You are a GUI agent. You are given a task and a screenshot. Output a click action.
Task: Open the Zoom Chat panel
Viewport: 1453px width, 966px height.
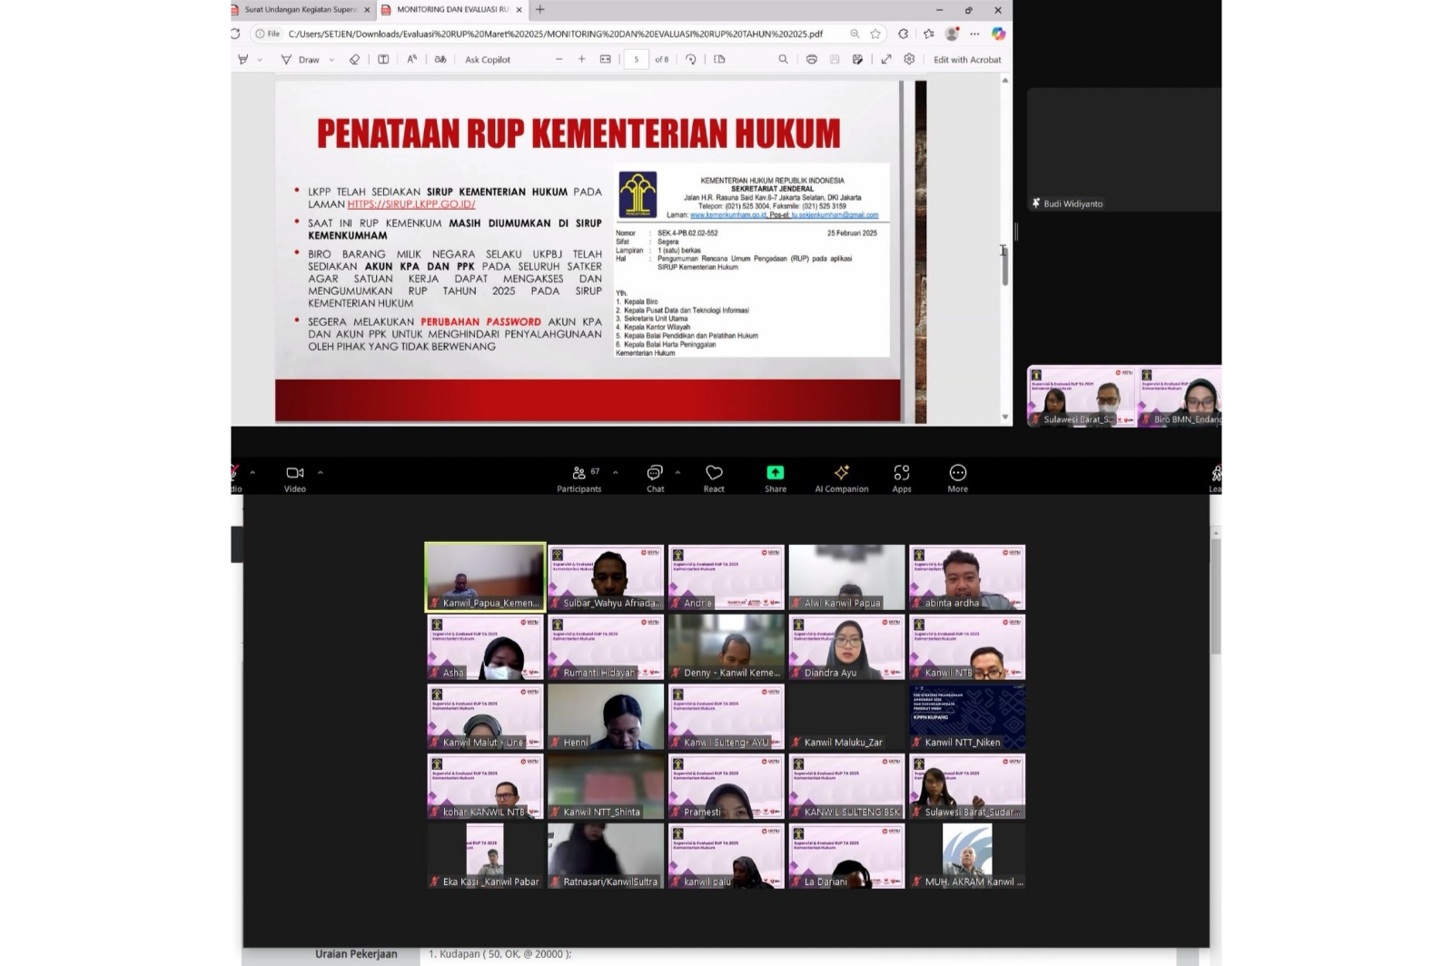[655, 473]
